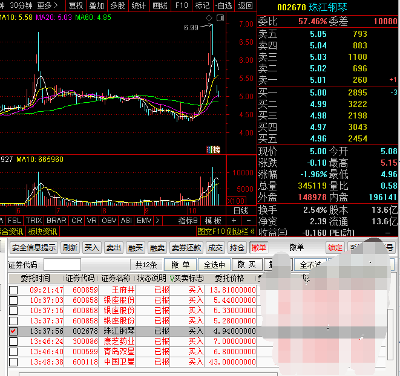Switch to the VR indicator tab
This screenshot has height=376, width=400.
coord(91,221)
